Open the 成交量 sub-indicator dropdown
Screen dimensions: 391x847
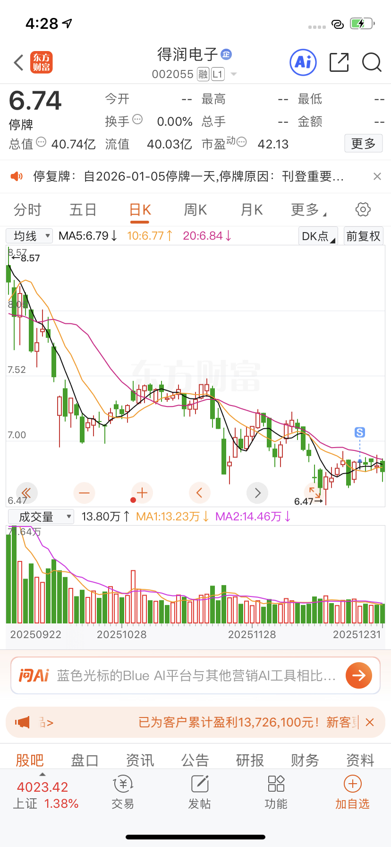click(40, 517)
